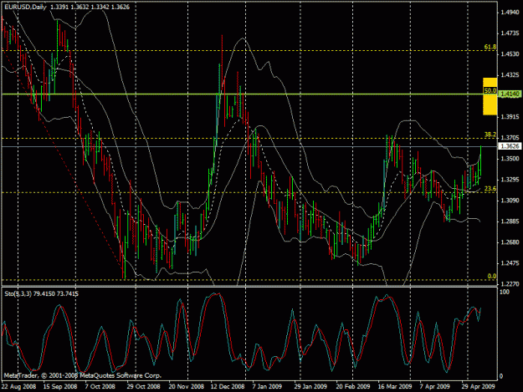Screen dimensions: 523x392
Task: Select the current price tag 1.3626
Action: pyautogui.click(x=510, y=146)
